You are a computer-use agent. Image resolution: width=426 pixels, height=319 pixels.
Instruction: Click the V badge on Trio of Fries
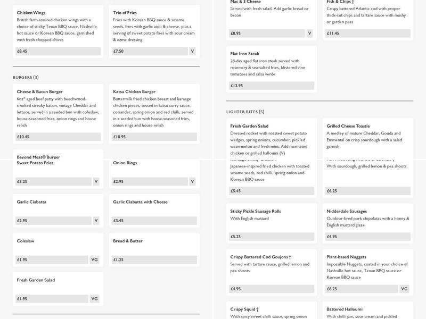(192, 52)
